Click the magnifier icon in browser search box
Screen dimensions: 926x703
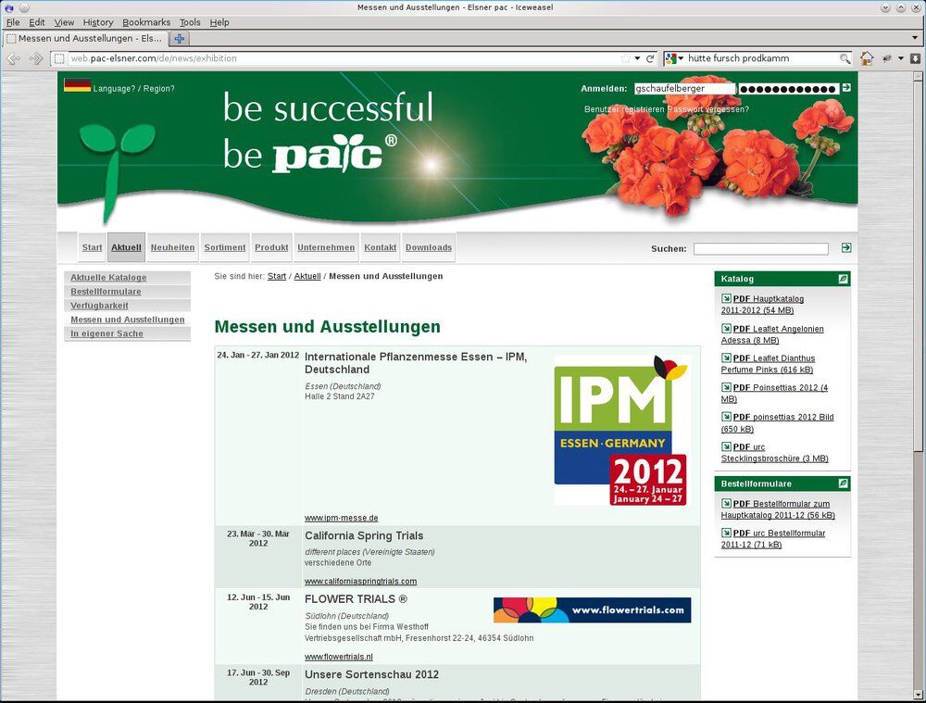pos(845,58)
